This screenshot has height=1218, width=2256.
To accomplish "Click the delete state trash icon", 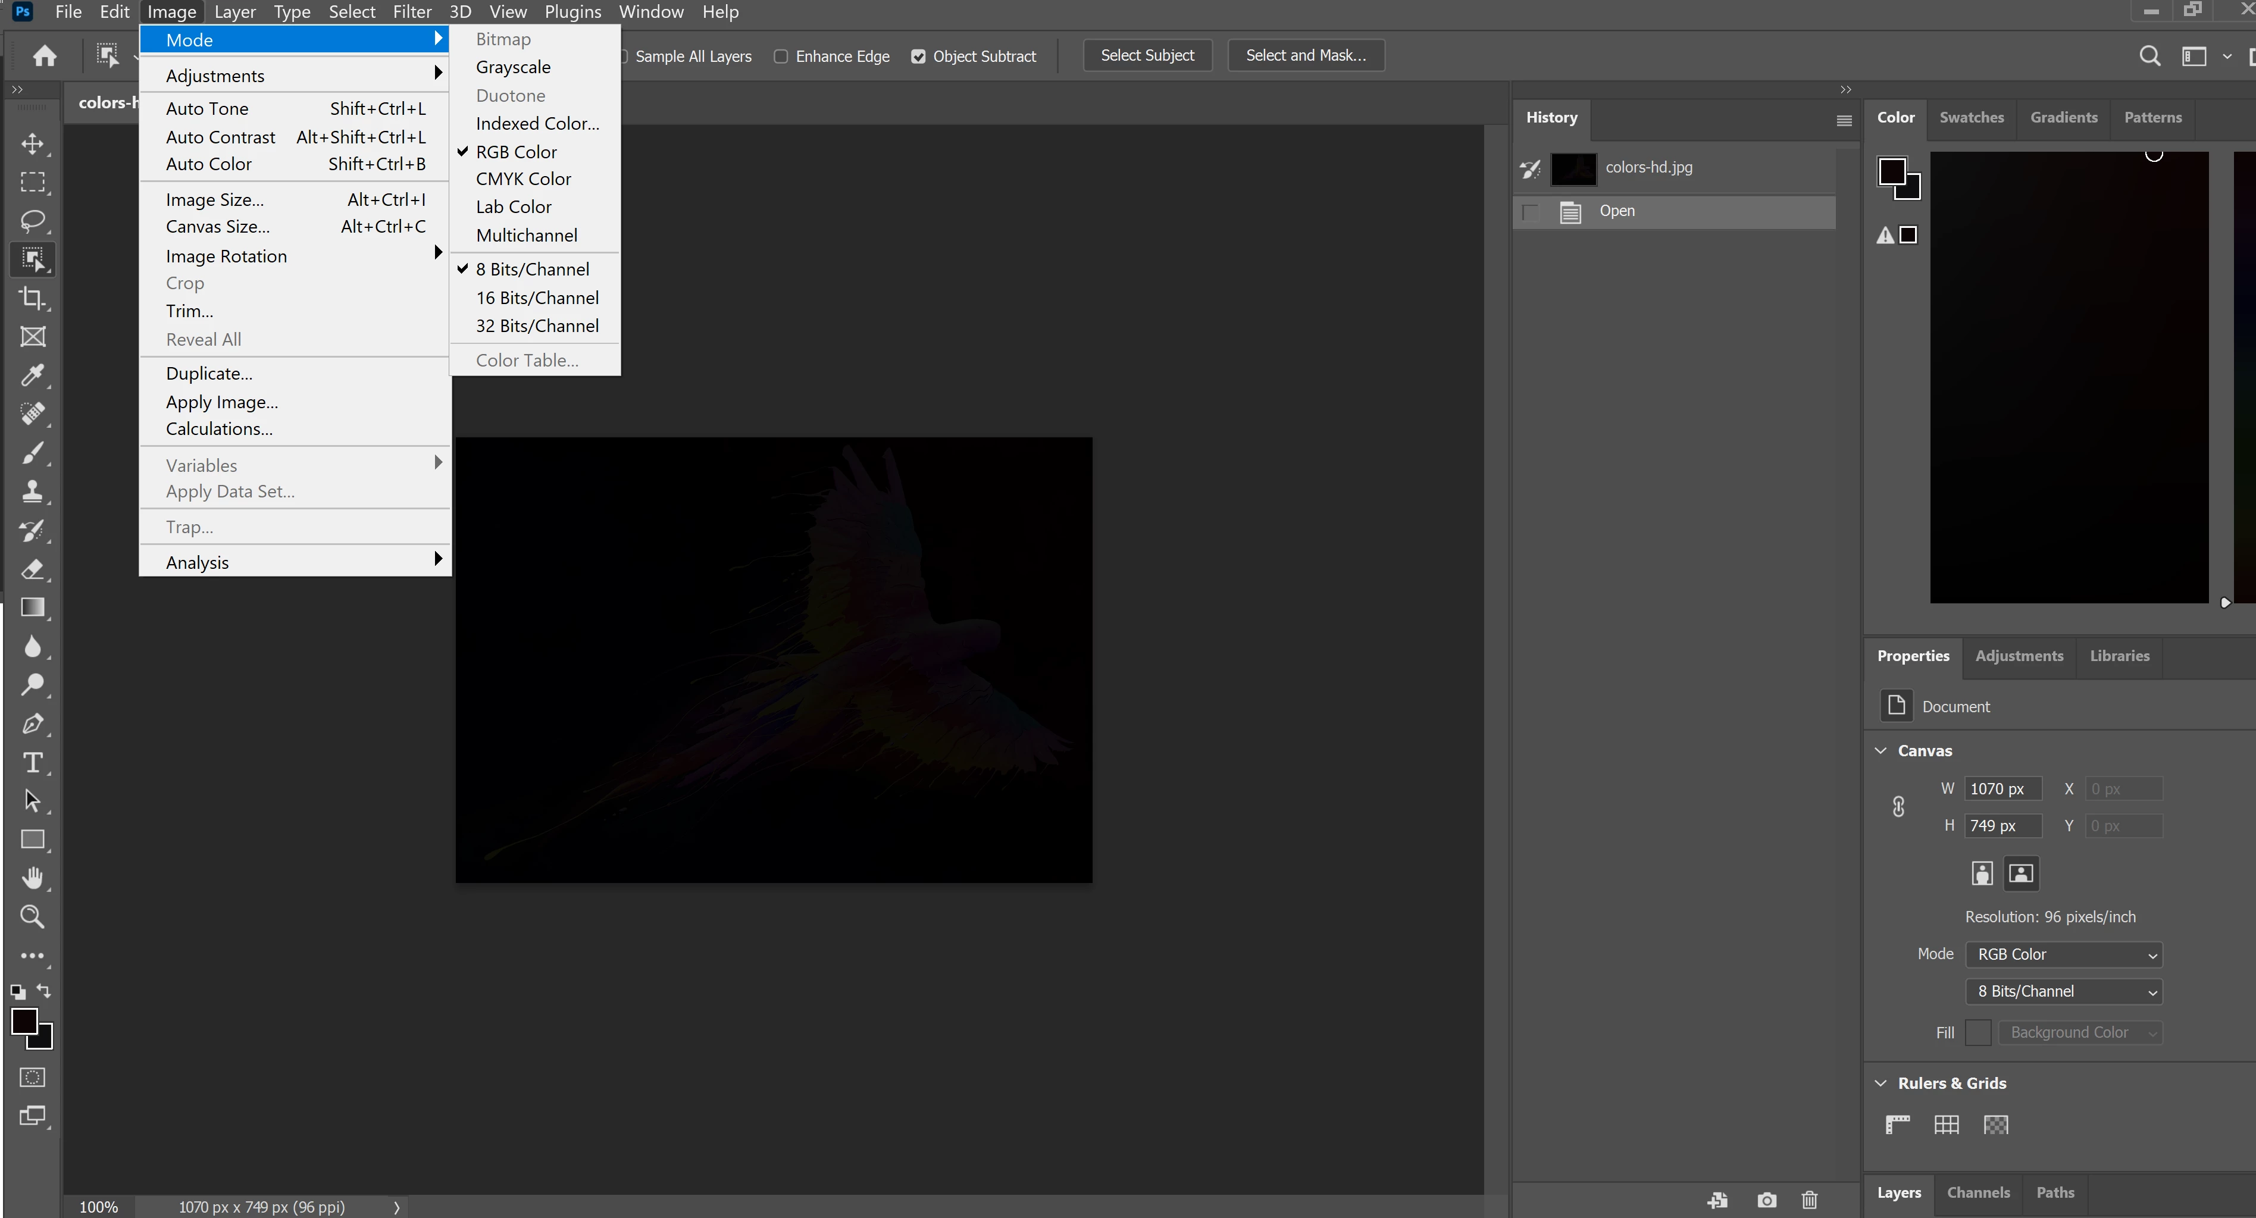I will pyautogui.click(x=1809, y=1200).
